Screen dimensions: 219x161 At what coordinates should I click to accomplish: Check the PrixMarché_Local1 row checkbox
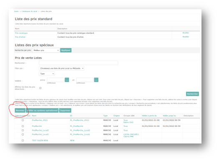[x=23, y=134]
